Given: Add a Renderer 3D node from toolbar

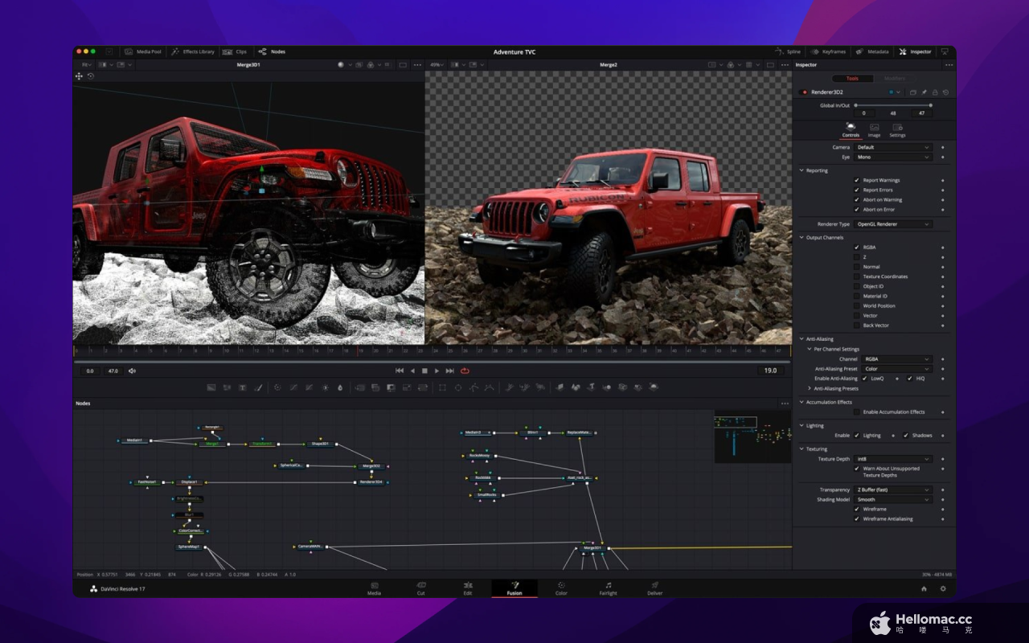Looking at the screenshot, I should [654, 387].
